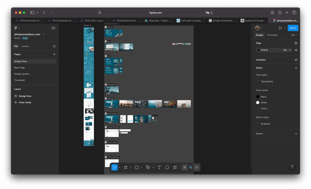Click the Present play icon
The image size is (311, 189).
[x=280, y=28]
